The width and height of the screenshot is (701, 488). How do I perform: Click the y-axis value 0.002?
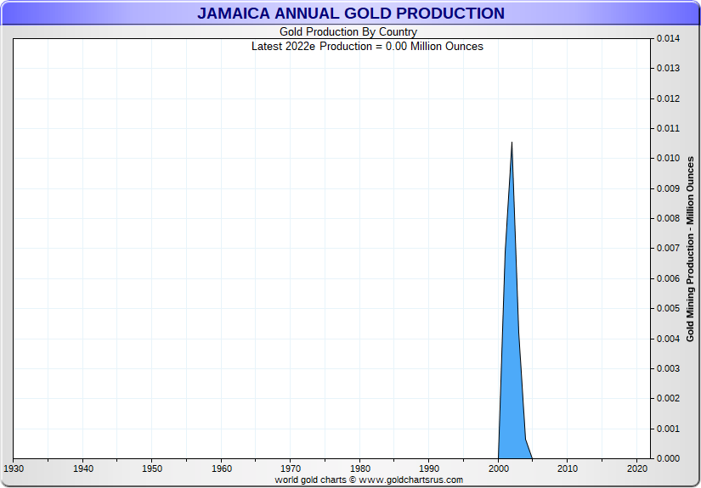[x=668, y=398]
